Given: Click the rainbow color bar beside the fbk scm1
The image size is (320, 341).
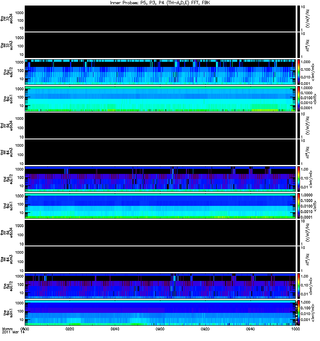Looking at the screenshot, I should pos(298,313).
